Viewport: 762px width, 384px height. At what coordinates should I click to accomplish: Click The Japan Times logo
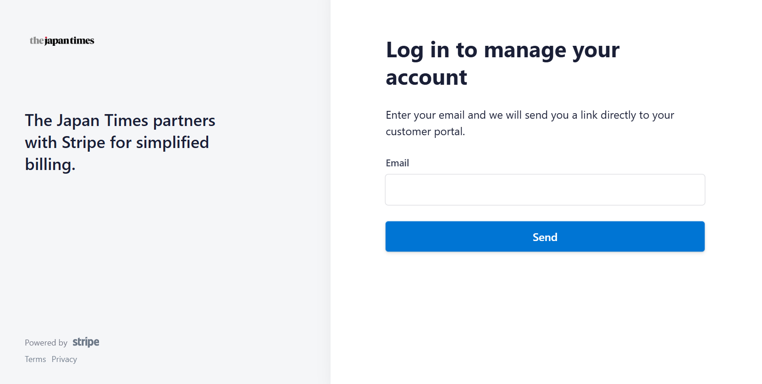coord(62,41)
